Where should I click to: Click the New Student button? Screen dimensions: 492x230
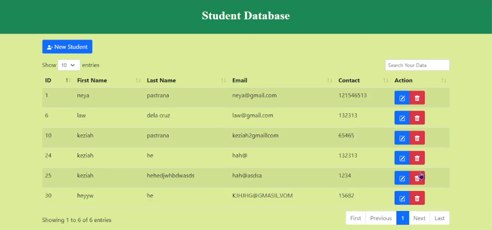pyautogui.click(x=67, y=47)
